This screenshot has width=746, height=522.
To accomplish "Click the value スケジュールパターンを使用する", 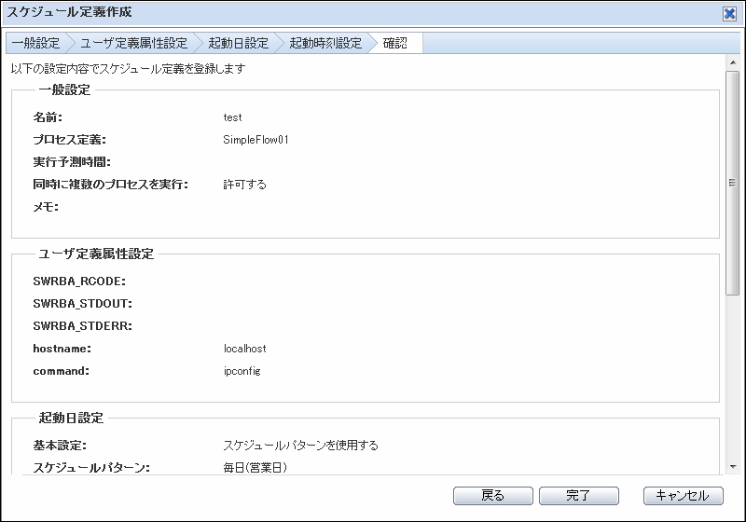I will [x=300, y=446].
